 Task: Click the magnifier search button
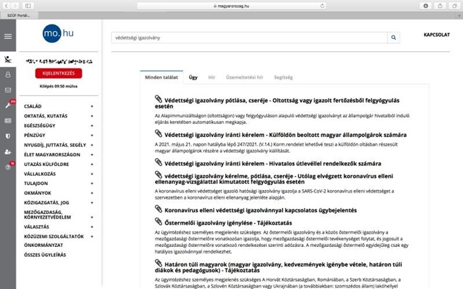click(394, 38)
